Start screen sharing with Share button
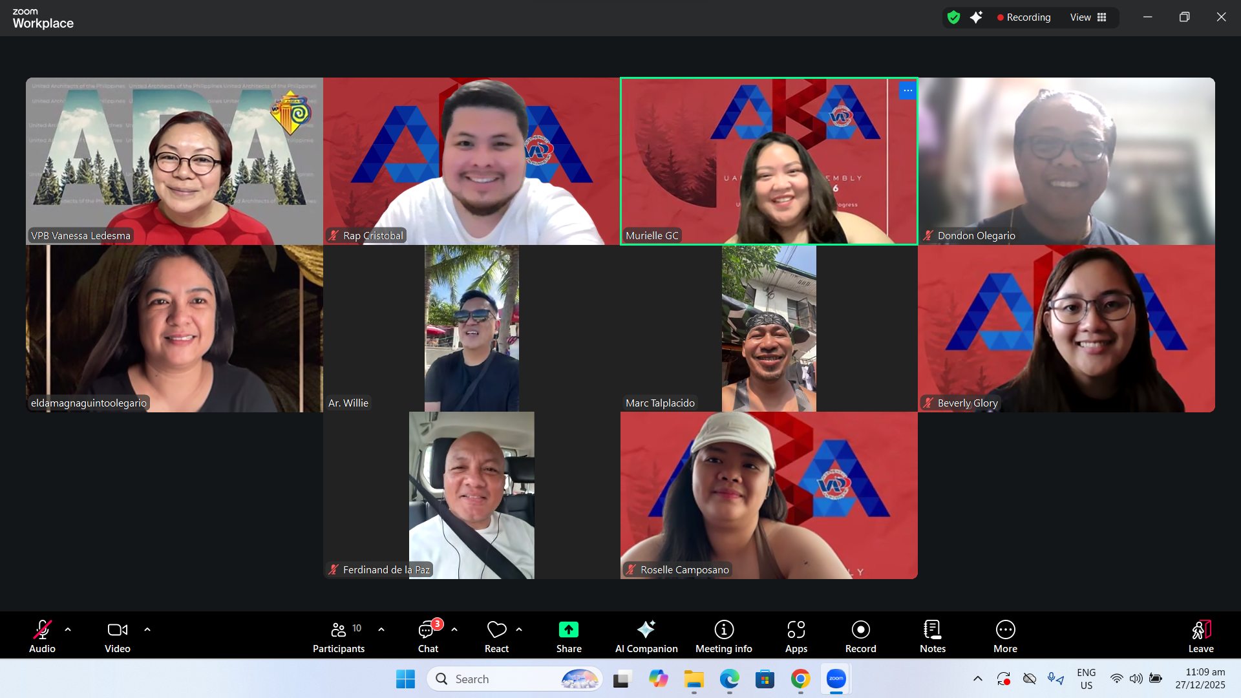The width and height of the screenshot is (1241, 698). click(569, 637)
